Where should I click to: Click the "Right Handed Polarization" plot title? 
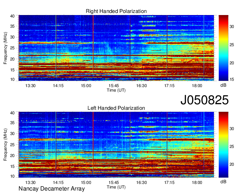(116, 11)
